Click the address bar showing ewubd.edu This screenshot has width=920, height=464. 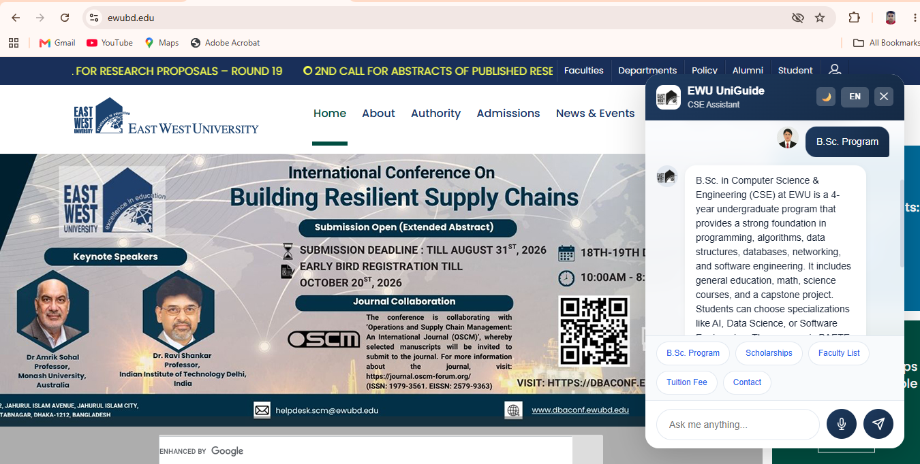(436, 18)
